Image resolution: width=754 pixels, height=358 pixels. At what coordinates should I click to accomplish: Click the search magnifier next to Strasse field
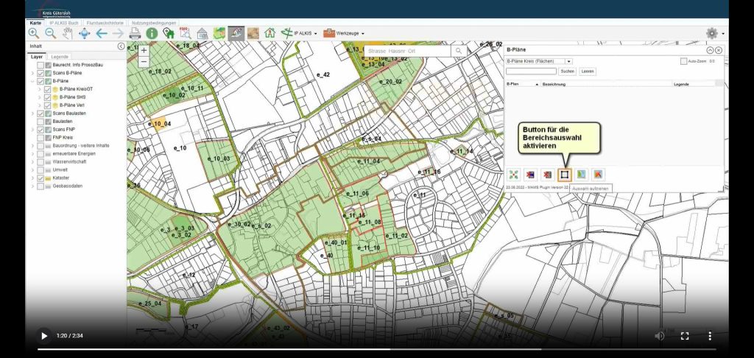pos(459,51)
